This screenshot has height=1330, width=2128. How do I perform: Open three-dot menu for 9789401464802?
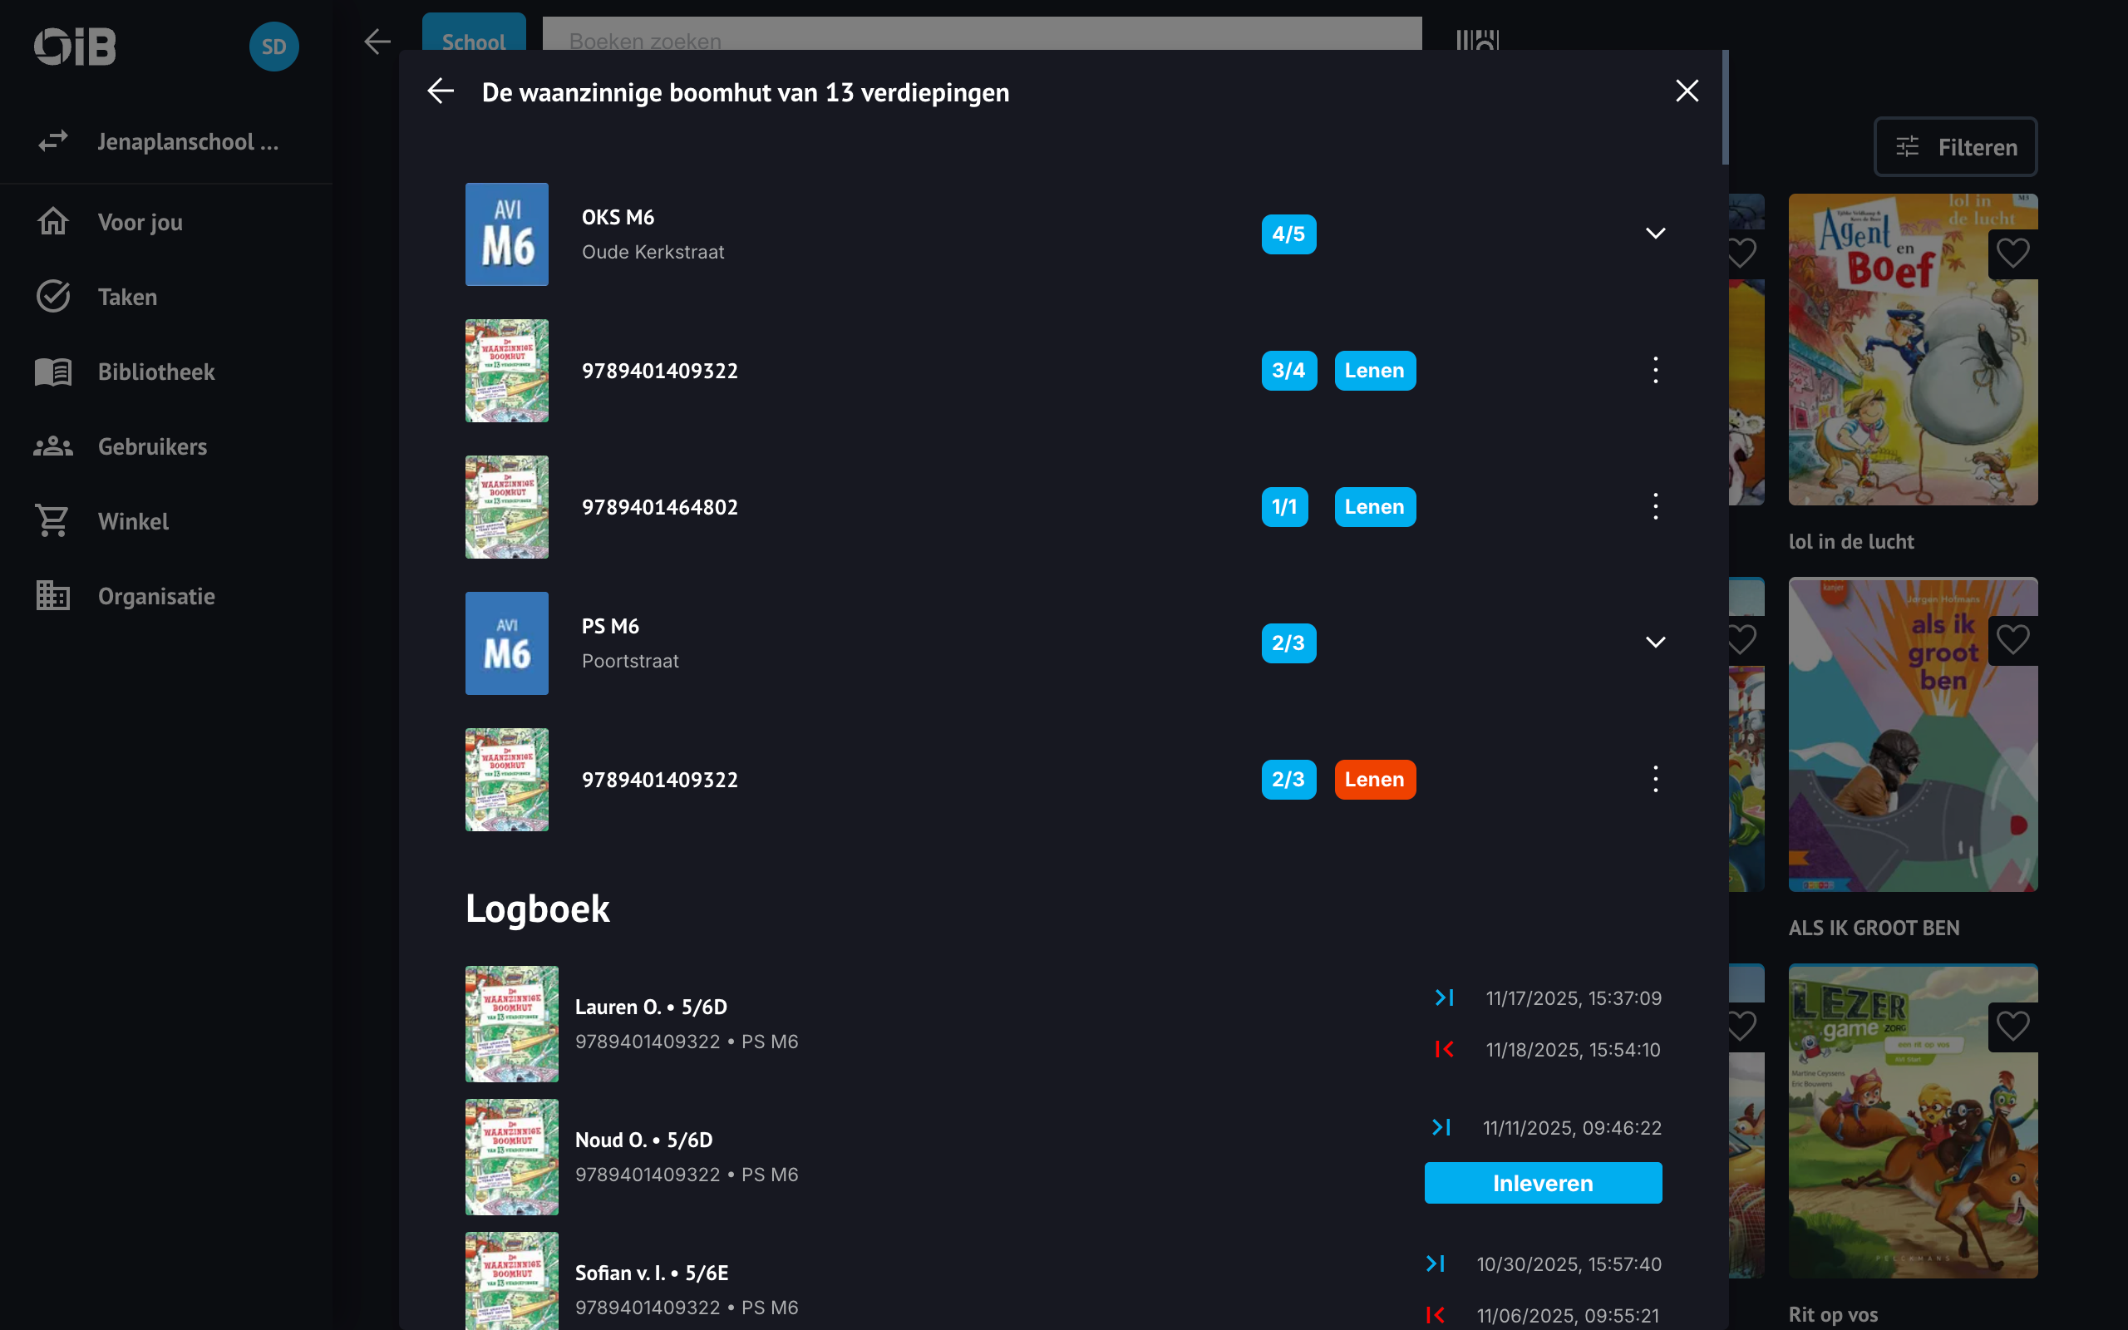[x=1655, y=507]
